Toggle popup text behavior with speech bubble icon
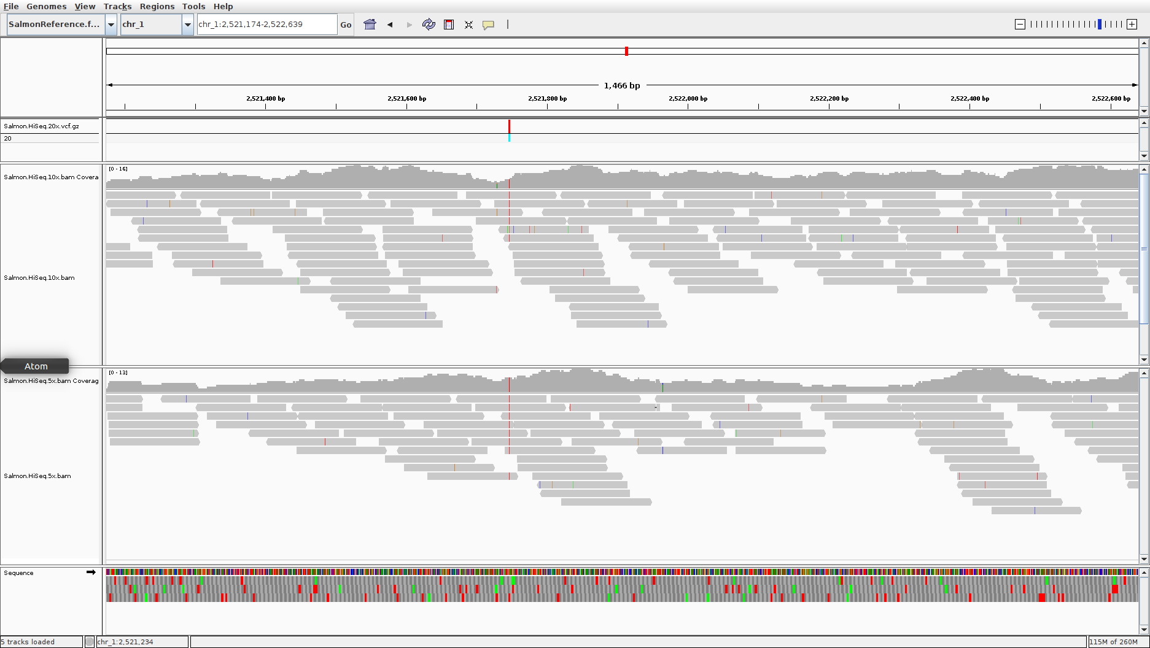 click(489, 25)
